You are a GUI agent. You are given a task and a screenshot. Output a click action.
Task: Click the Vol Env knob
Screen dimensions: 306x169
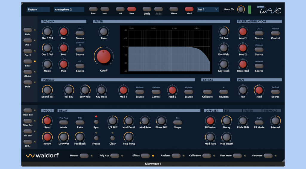[x=69, y=90]
